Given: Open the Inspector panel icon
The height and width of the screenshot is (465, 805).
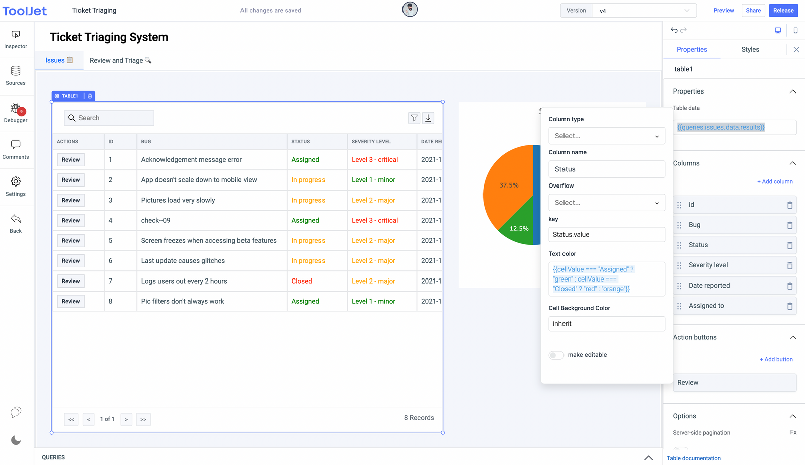Looking at the screenshot, I should [x=16, y=34].
